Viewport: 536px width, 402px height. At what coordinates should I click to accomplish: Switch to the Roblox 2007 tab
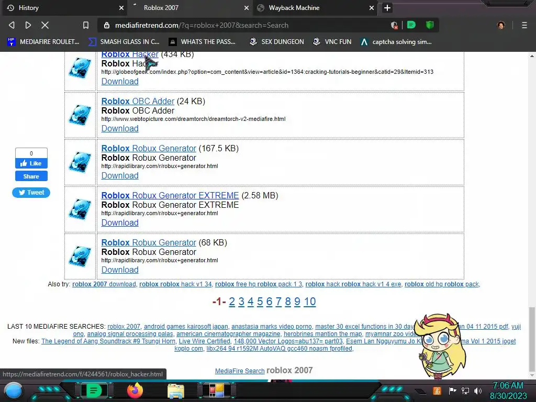189,8
